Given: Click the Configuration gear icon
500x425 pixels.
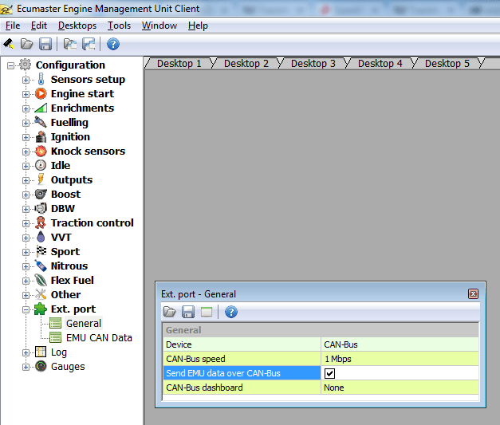Looking at the screenshot, I should point(26,65).
